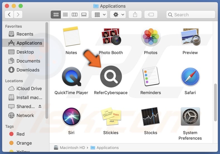
Task: Open iCloud Drive from sidebar
Action: [29, 89]
